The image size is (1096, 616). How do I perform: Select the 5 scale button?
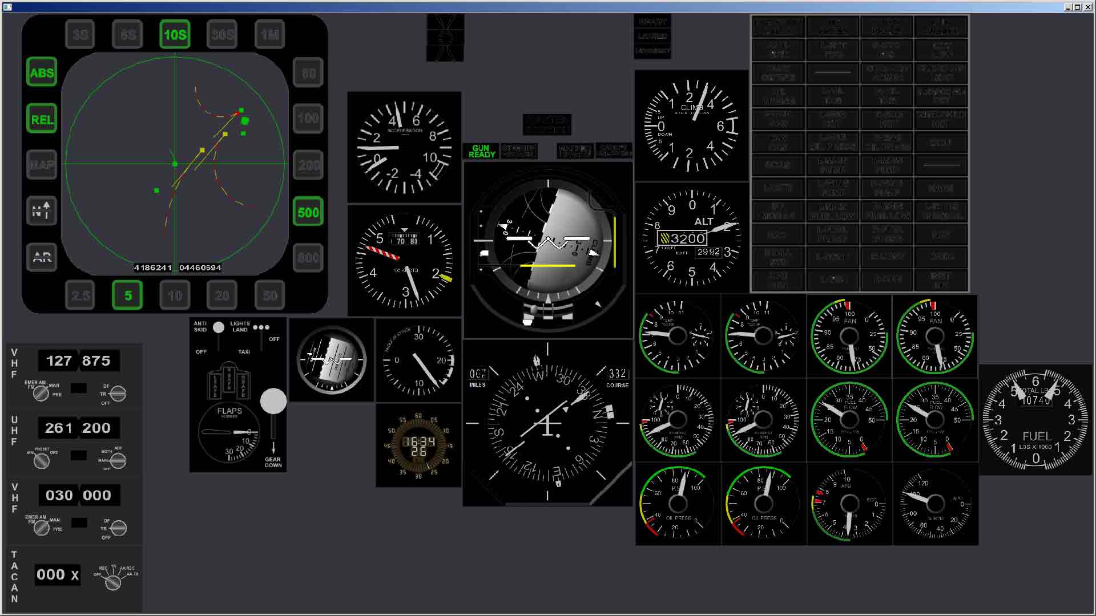tap(127, 295)
